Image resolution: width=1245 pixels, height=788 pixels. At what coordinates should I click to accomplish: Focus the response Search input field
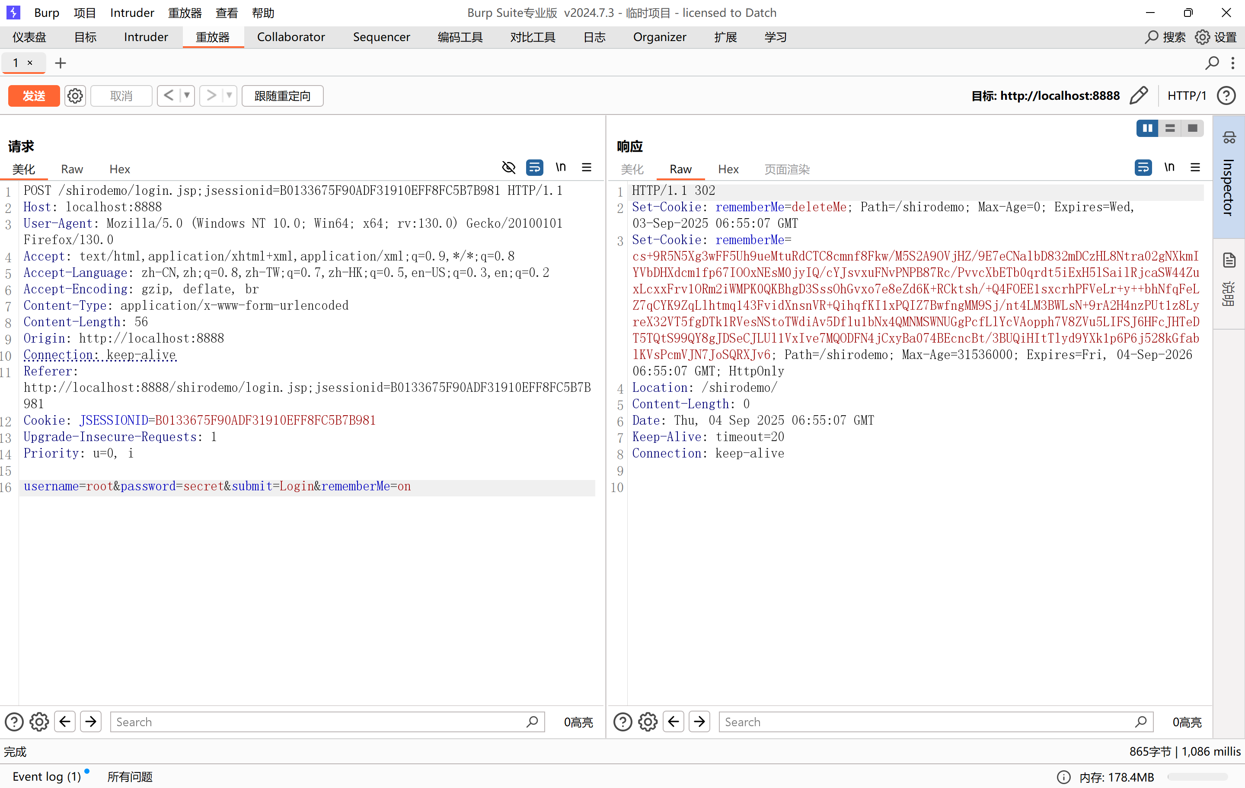pos(926,722)
